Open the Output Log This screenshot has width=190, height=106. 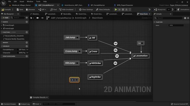point(24,104)
